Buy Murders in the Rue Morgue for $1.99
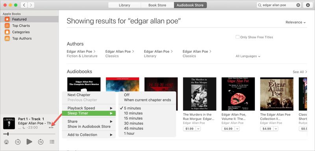This screenshot has height=151, width=315. click(x=189, y=129)
